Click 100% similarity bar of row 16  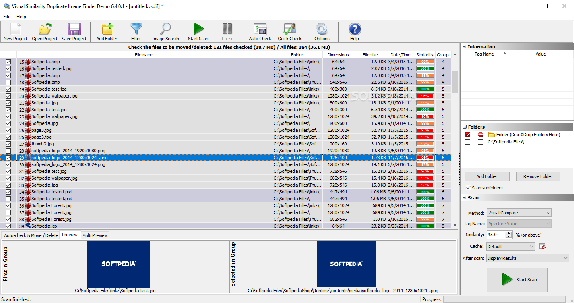coord(425,69)
